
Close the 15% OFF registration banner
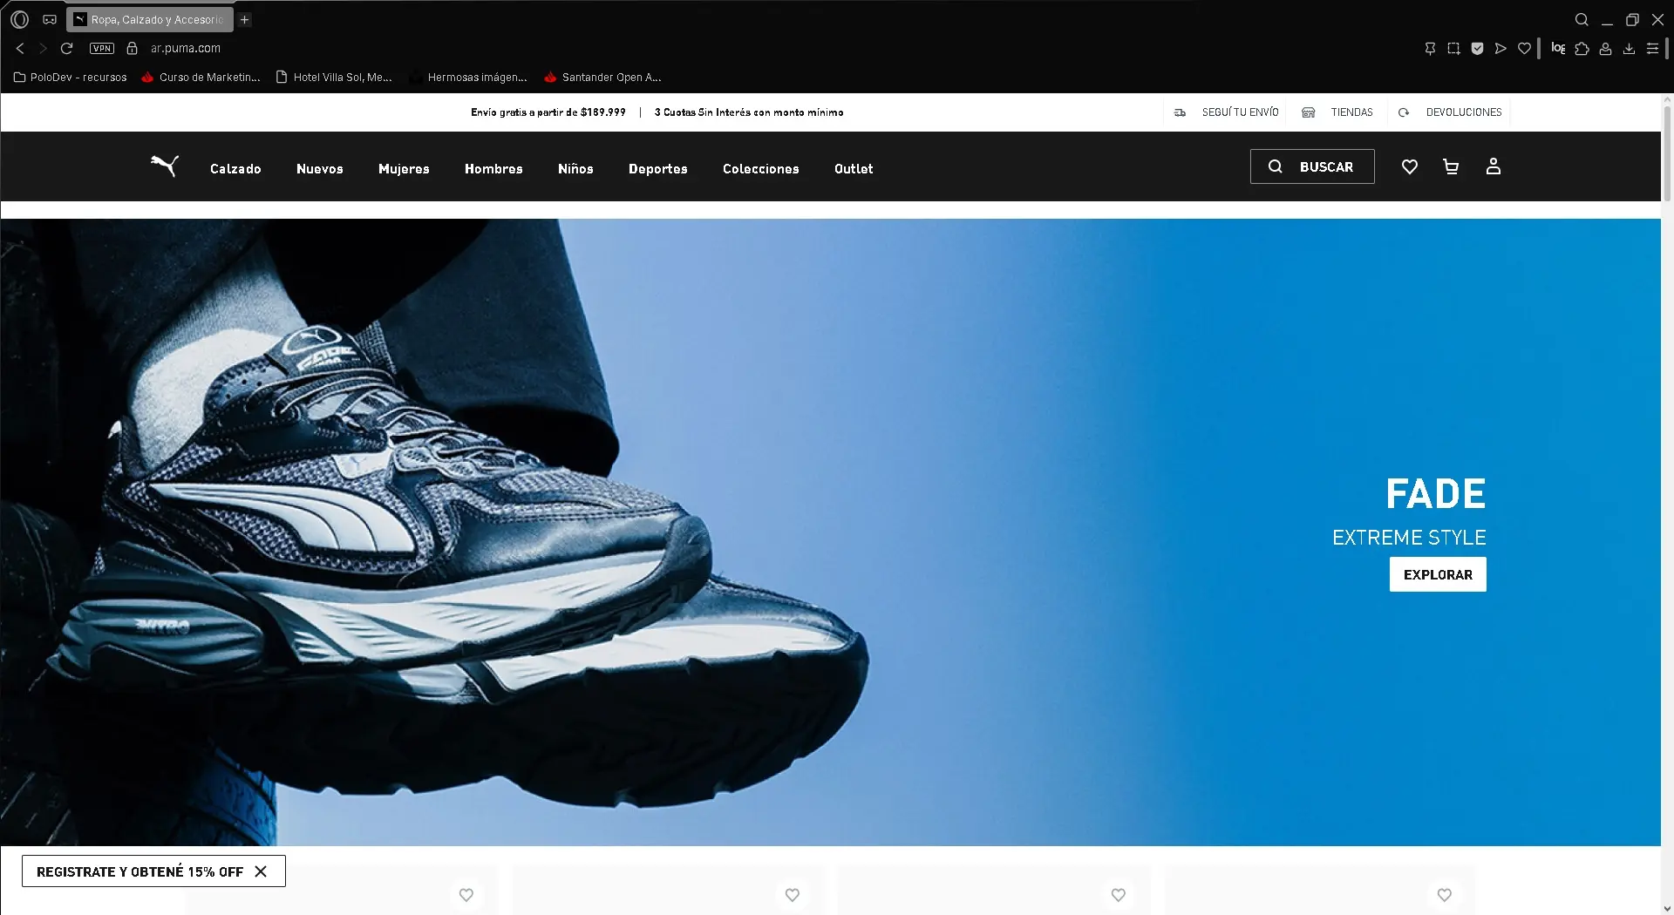coord(261,871)
